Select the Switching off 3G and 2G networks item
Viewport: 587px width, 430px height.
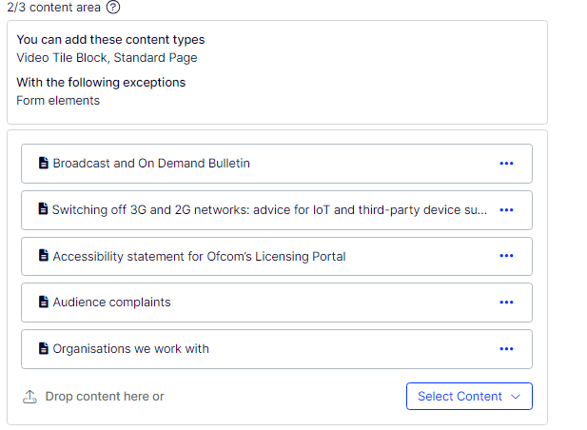point(269,210)
